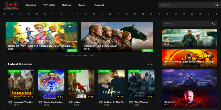Open Ip Man 4 movie poster
This screenshot has width=221, height=110.
point(111,84)
